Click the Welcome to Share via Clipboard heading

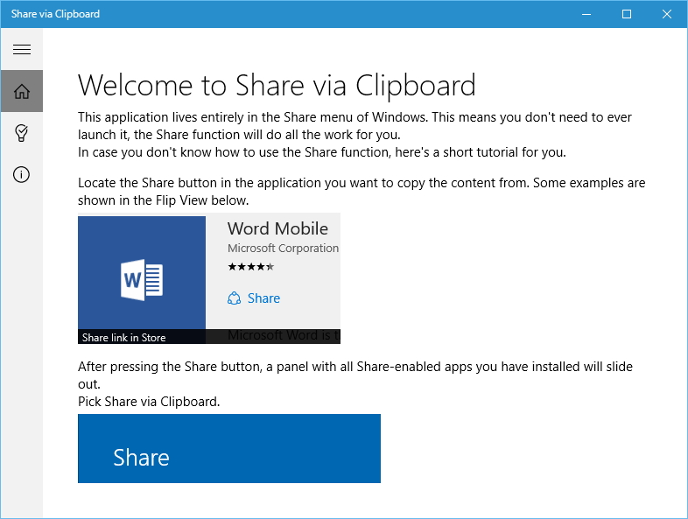click(277, 85)
